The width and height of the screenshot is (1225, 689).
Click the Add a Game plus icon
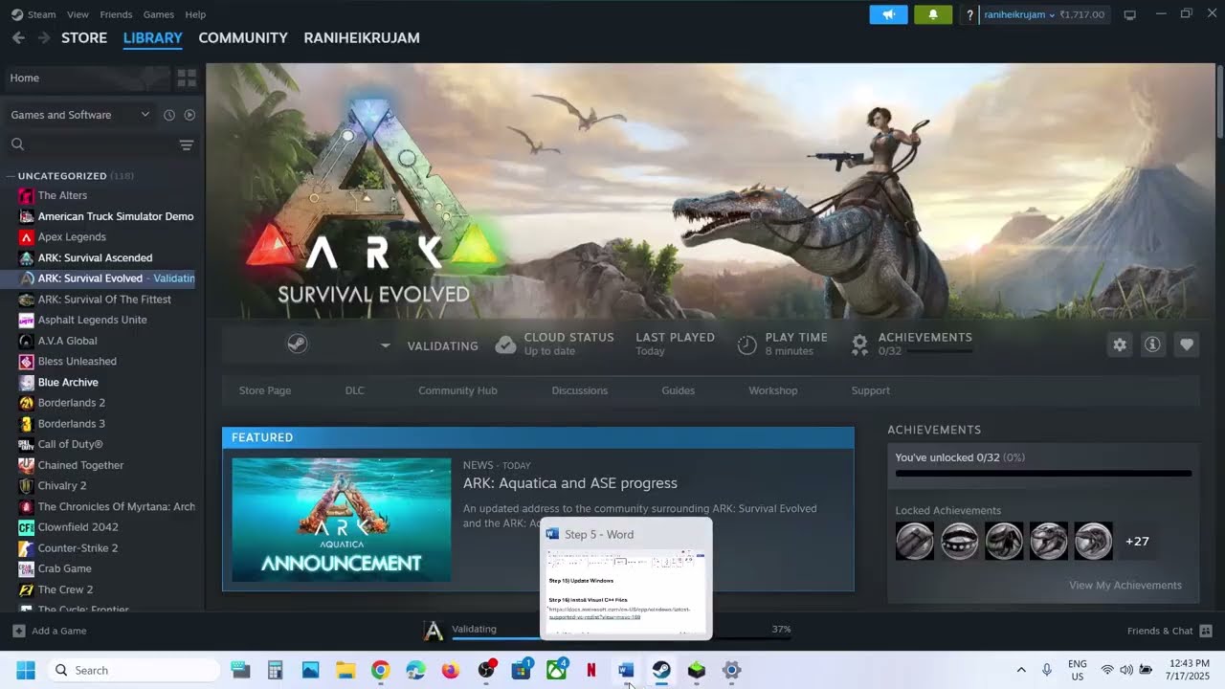pyautogui.click(x=18, y=631)
